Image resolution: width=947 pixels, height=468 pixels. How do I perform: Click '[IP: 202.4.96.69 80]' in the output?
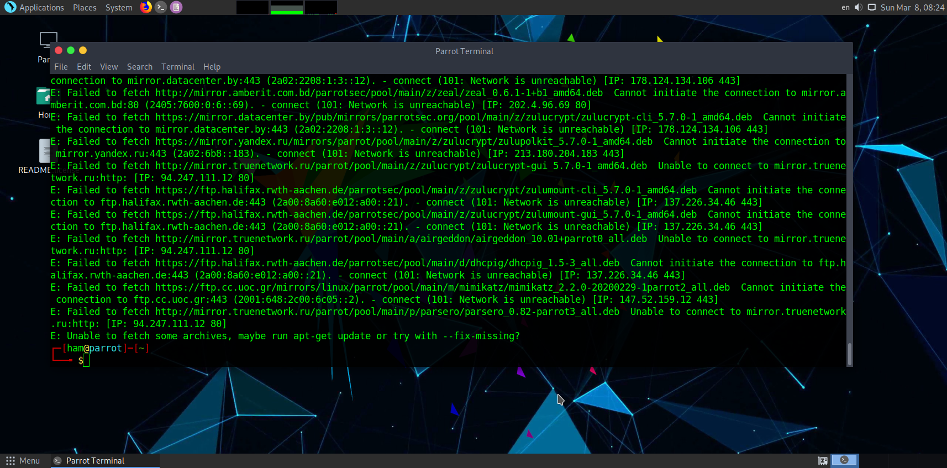pos(536,105)
